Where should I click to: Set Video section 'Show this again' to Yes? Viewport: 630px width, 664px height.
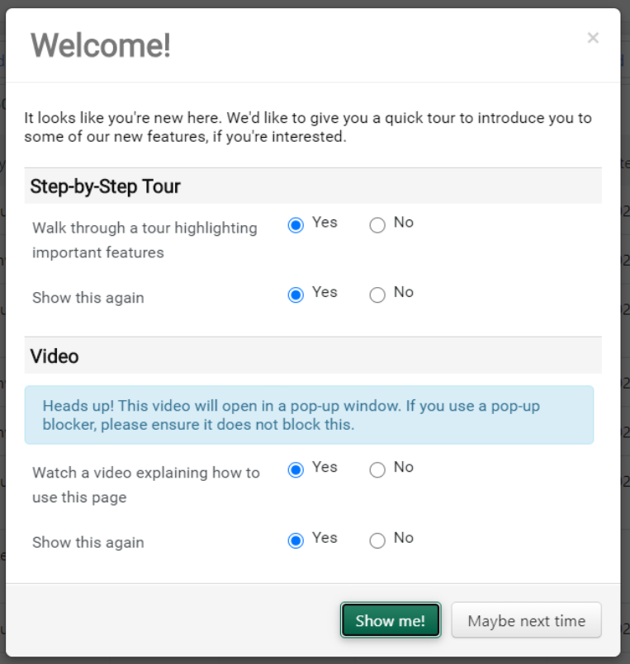tap(296, 541)
